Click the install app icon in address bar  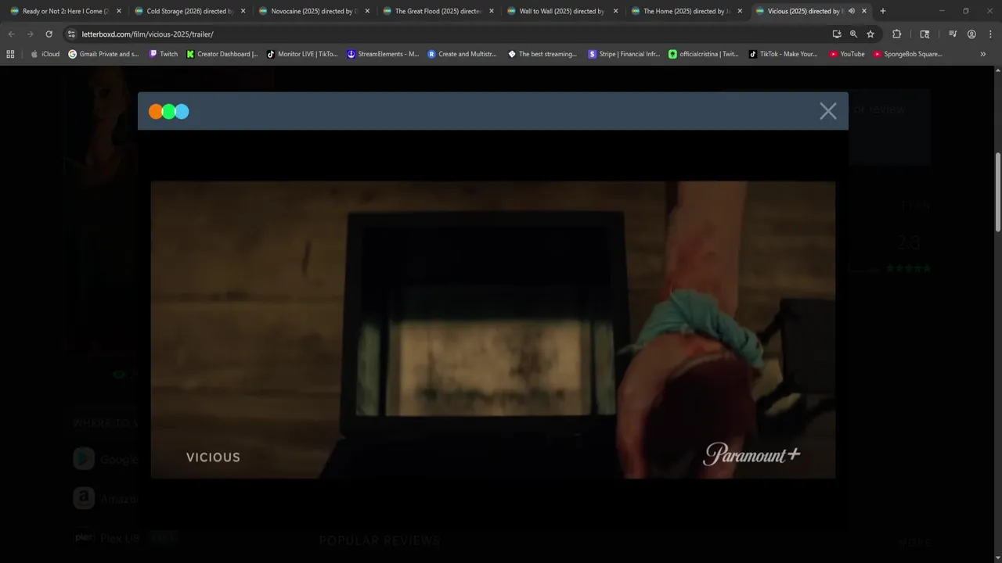click(x=837, y=34)
